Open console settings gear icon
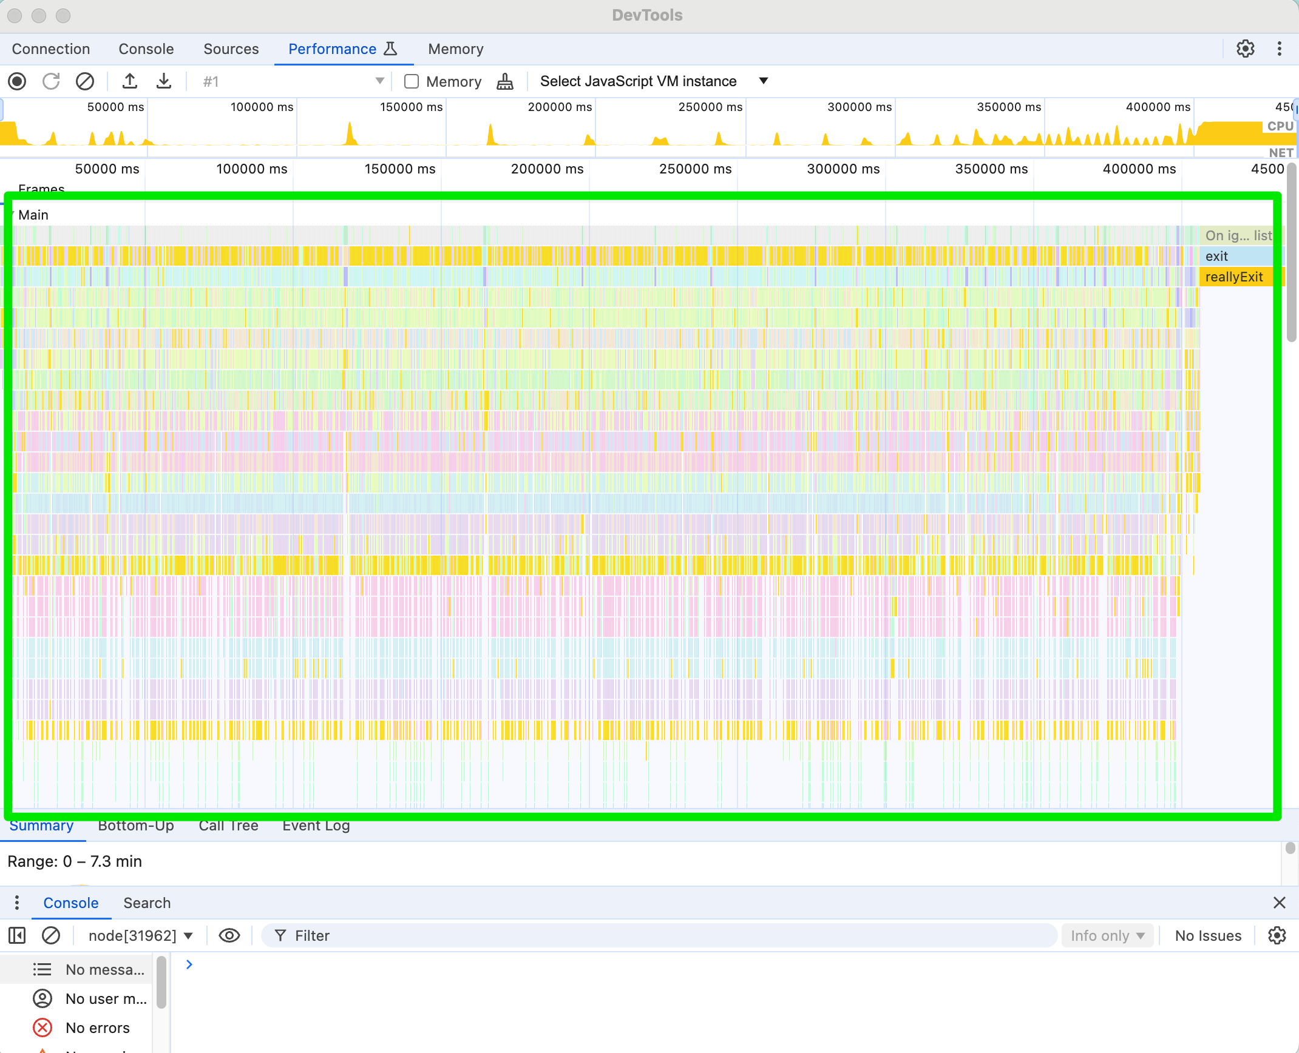Image resolution: width=1299 pixels, height=1053 pixels. (1277, 935)
